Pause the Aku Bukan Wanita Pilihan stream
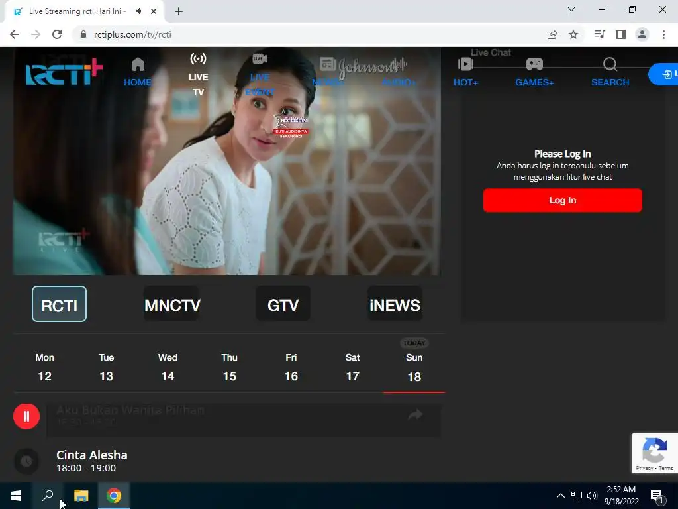The height and width of the screenshot is (509, 678). click(26, 416)
